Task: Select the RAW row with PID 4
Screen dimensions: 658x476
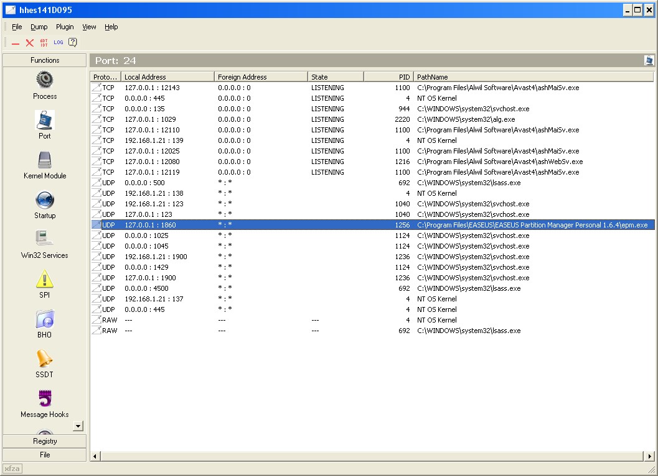Action: point(373,320)
